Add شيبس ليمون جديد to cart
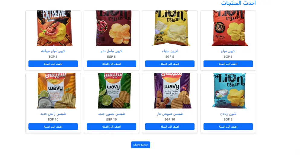The image size is (302, 155). 111,126
